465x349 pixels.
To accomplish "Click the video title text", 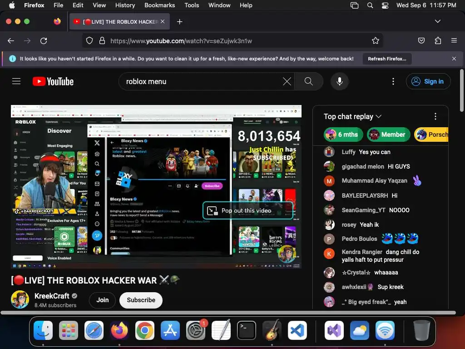I will 95,280.
